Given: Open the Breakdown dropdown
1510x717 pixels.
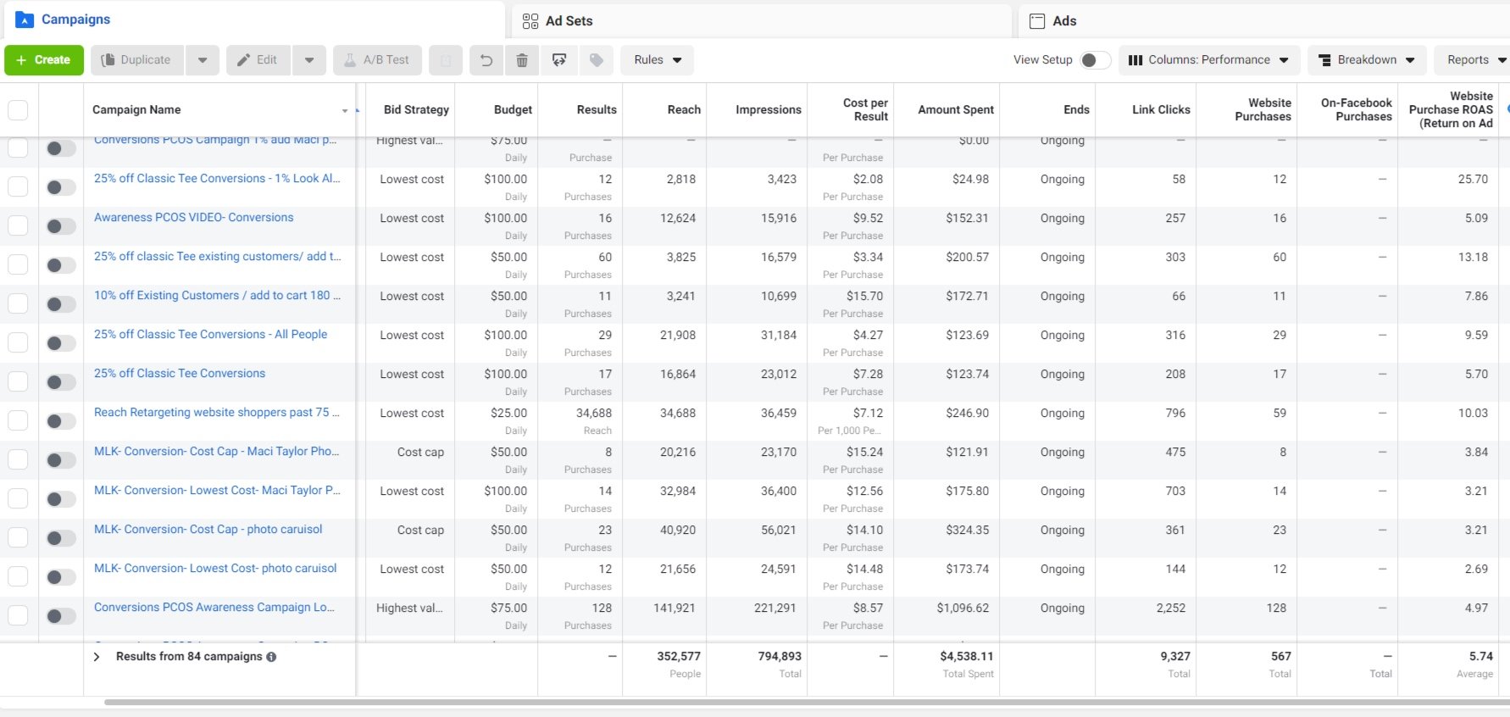Looking at the screenshot, I should [x=1367, y=60].
